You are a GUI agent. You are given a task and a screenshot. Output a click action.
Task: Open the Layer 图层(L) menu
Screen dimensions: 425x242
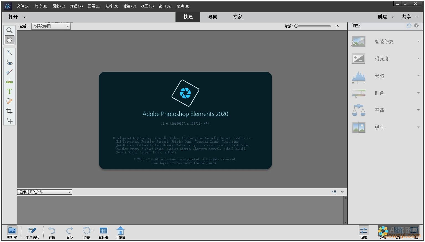click(x=94, y=6)
